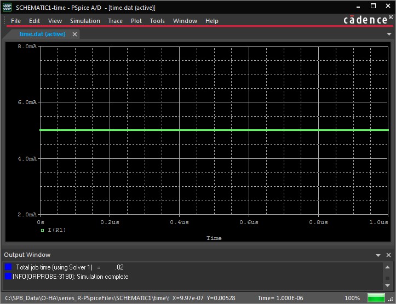Open the File menu
The height and width of the screenshot is (304, 396).
click(16, 21)
